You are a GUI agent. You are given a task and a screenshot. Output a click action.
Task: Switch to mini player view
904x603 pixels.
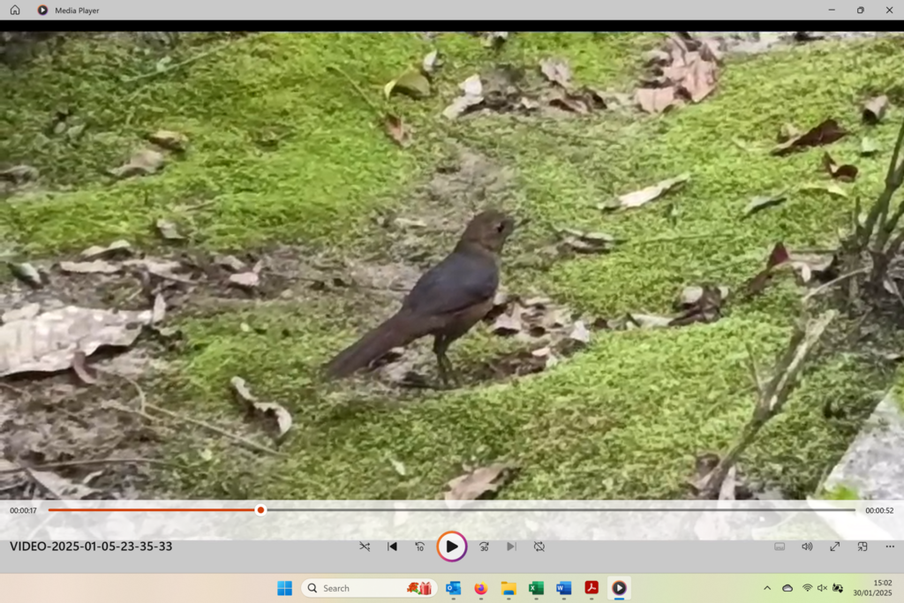863,546
